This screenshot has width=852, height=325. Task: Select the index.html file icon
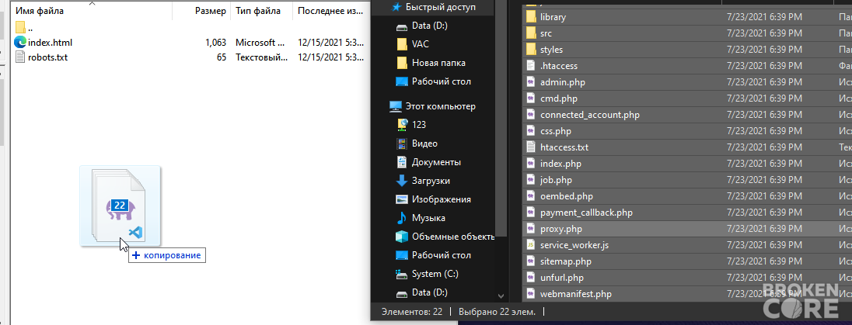21,43
